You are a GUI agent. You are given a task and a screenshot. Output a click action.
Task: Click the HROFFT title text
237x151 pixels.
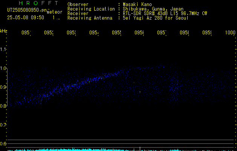38,3
